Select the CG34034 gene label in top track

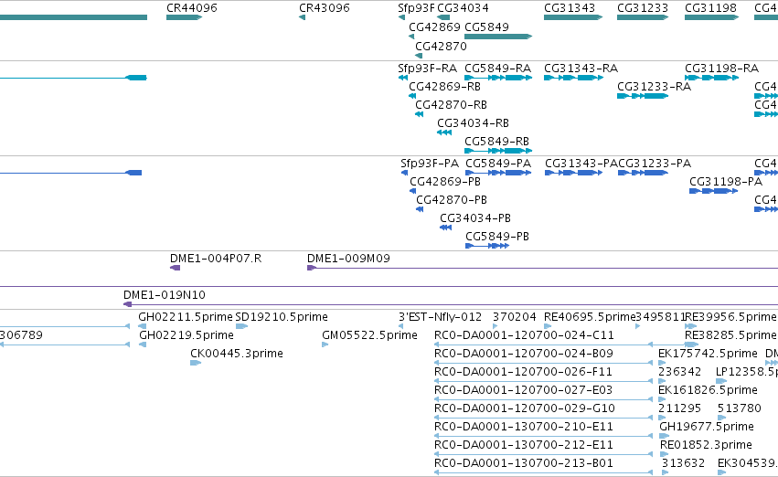coord(463,8)
